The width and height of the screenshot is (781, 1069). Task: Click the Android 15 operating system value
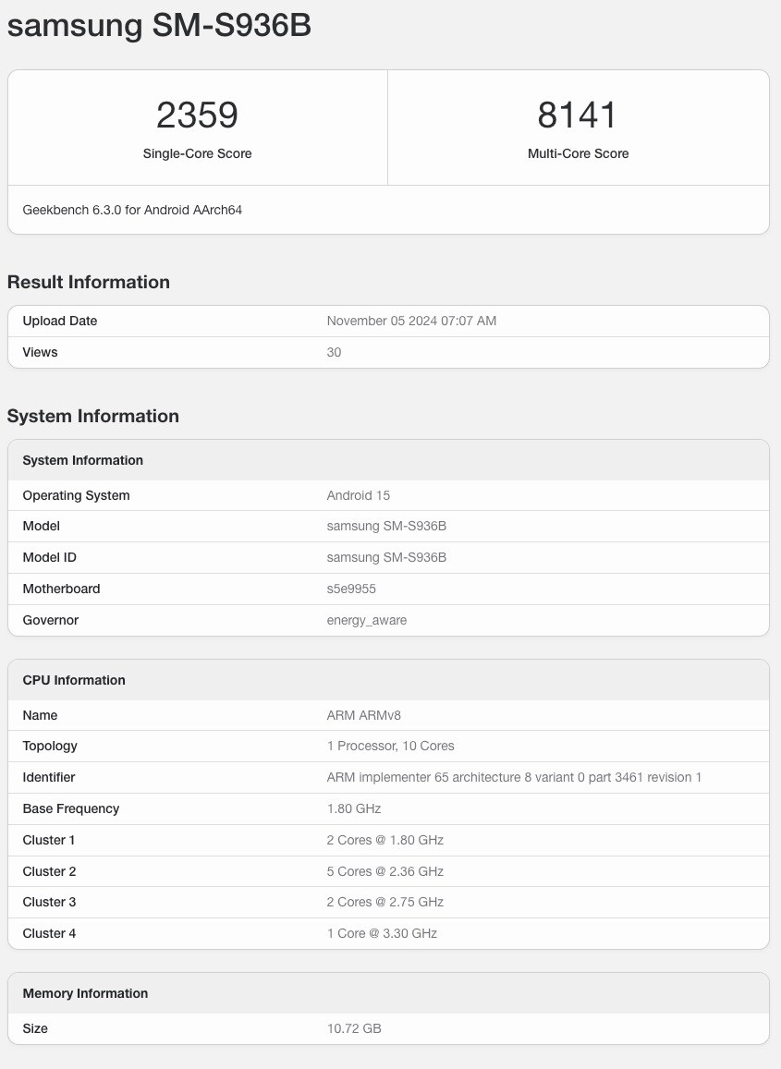[359, 495]
